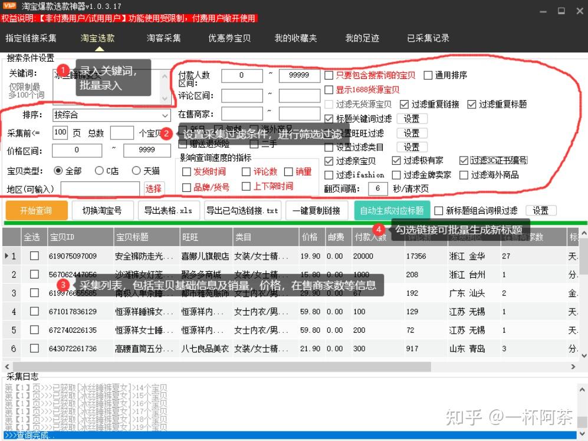Expand the 排序 dropdown showing 按综合

pos(111,115)
